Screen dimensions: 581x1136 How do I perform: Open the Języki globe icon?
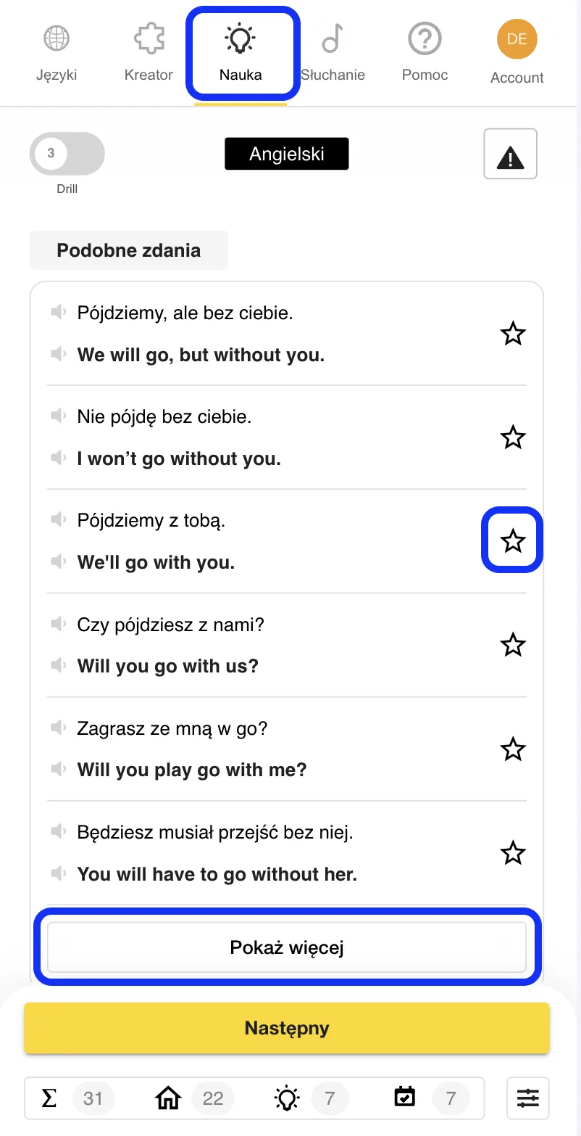57,39
